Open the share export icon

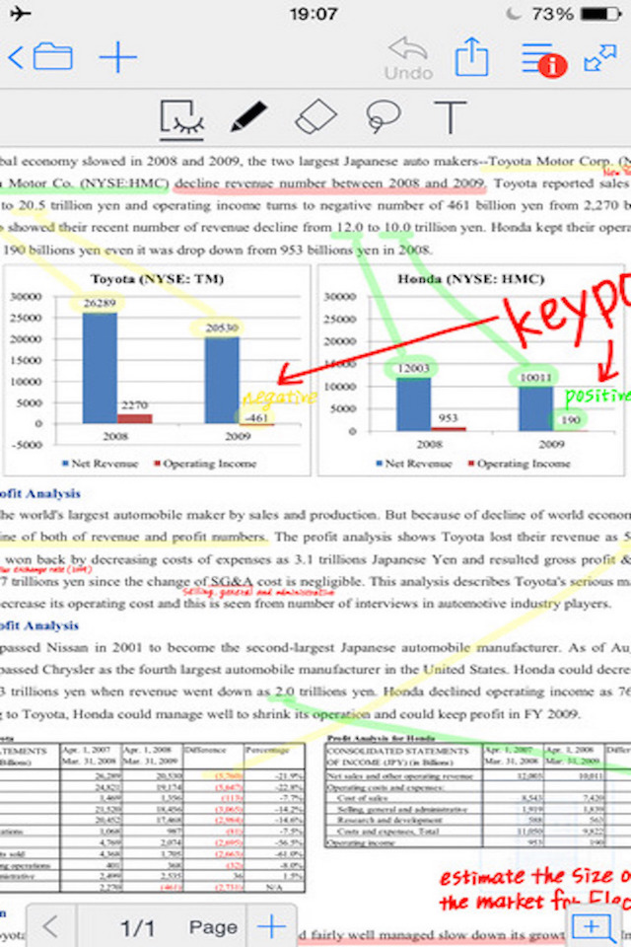471,57
